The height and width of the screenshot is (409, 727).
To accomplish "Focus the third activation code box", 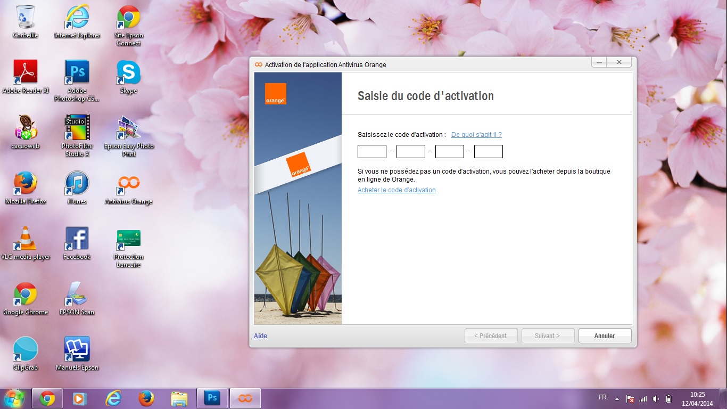I will [x=450, y=152].
